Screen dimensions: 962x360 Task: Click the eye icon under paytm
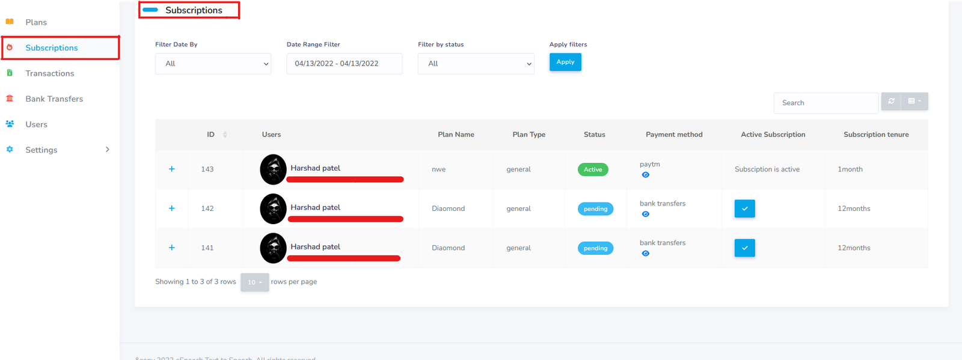coord(645,175)
